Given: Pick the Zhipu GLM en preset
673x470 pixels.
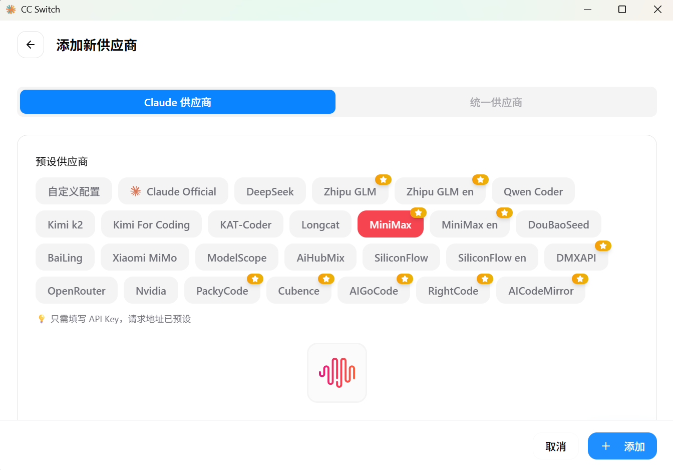Looking at the screenshot, I should pyautogui.click(x=440, y=191).
